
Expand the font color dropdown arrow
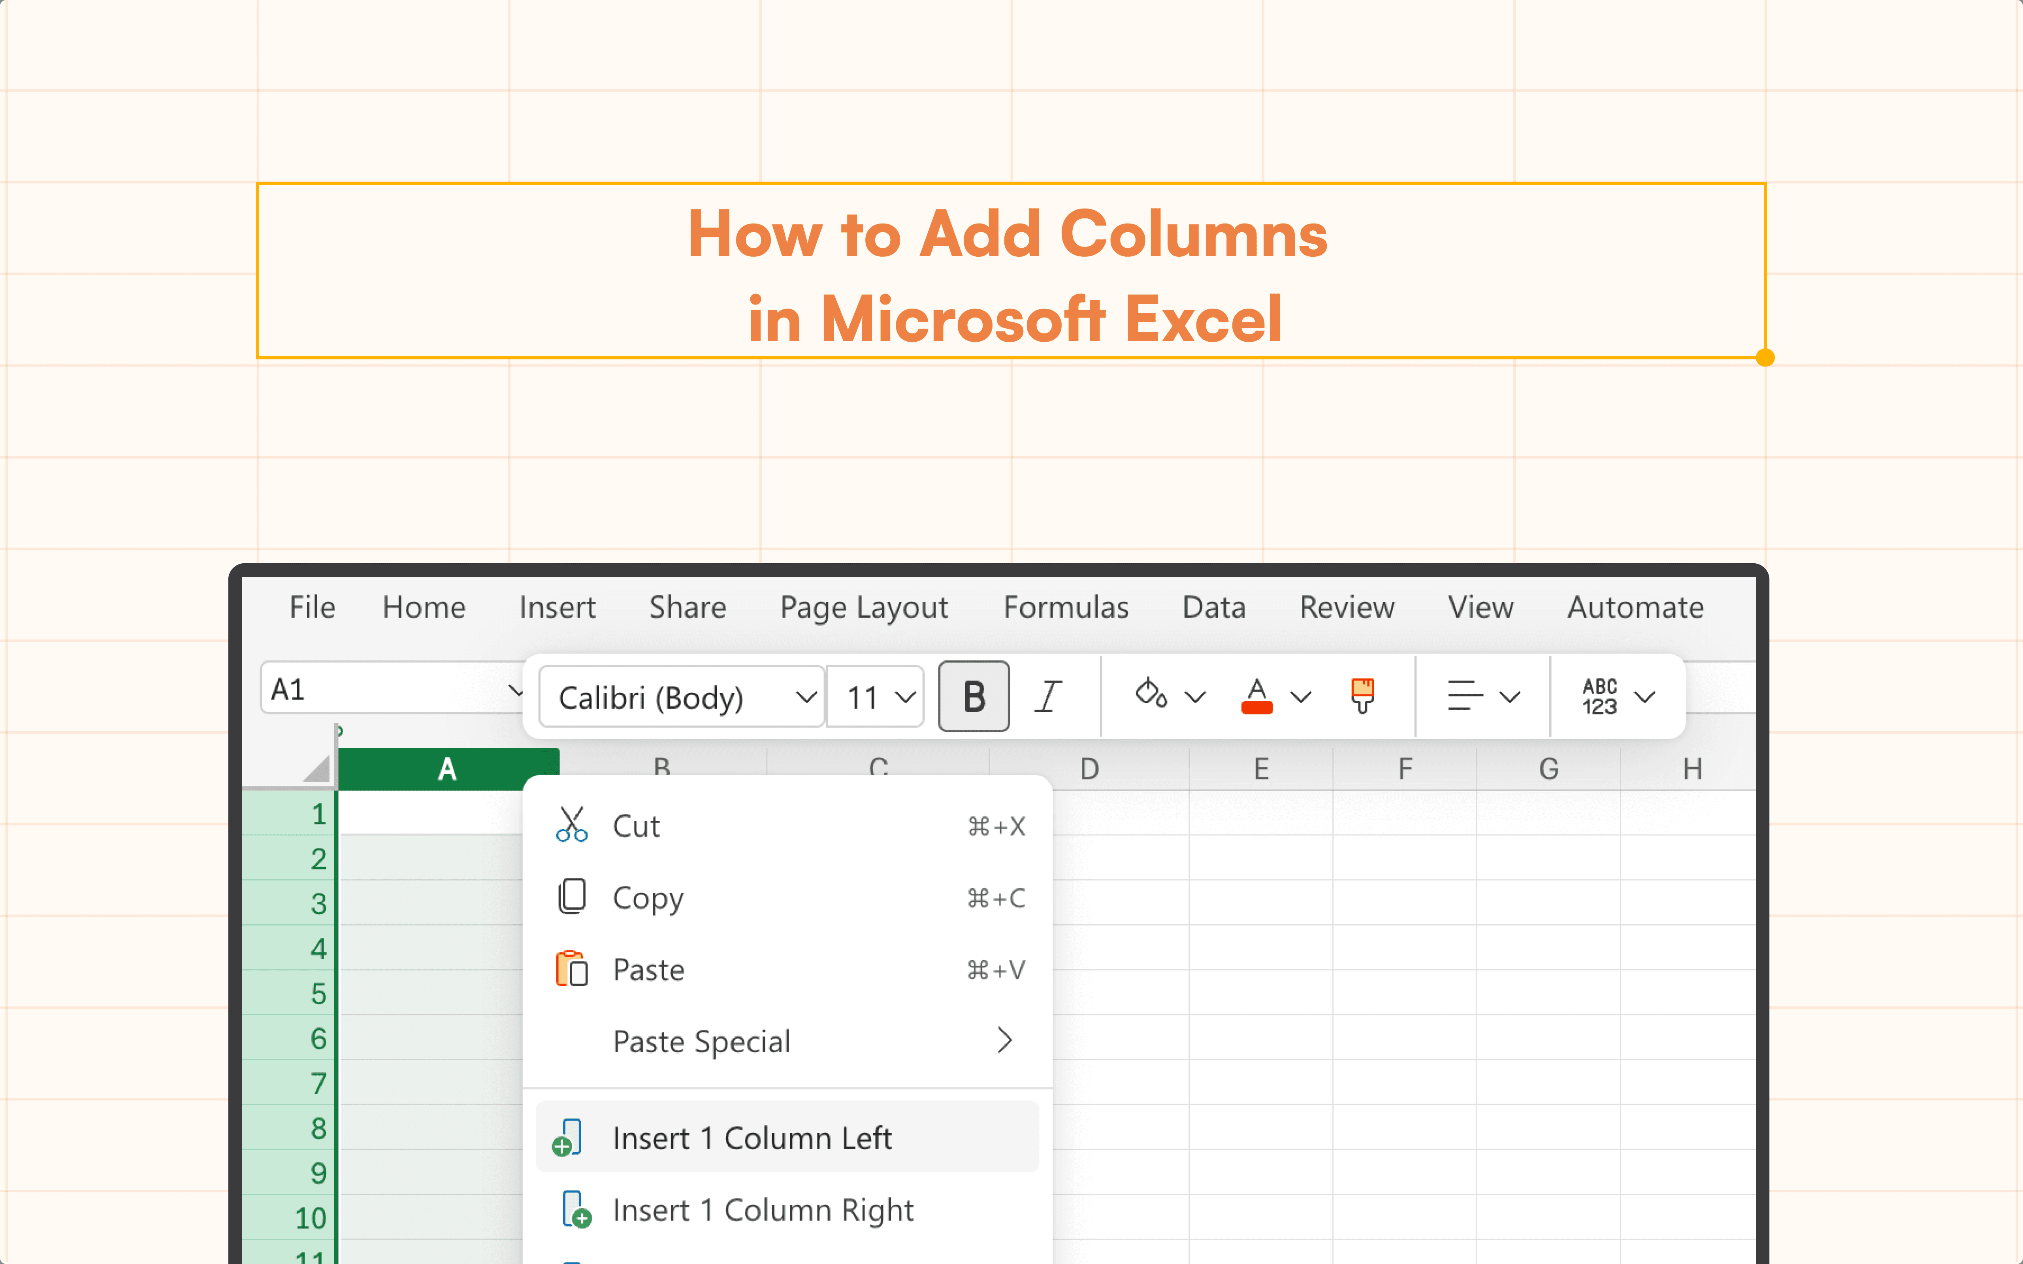[1301, 696]
